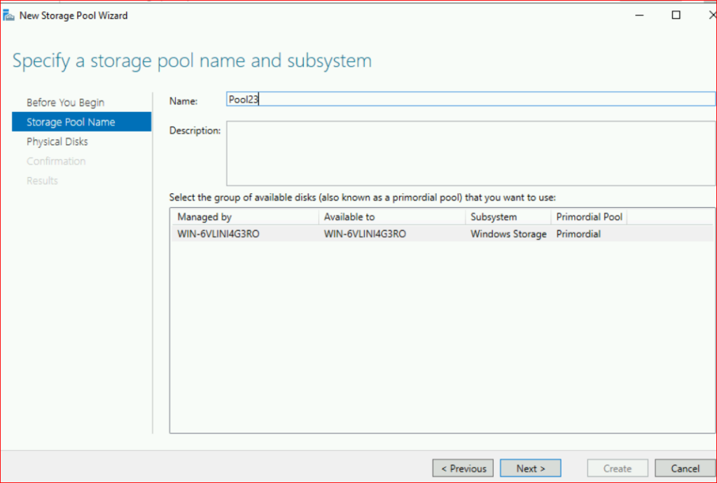Click the Primordial Pool column header
This screenshot has height=483, width=717.
(588, 217)
